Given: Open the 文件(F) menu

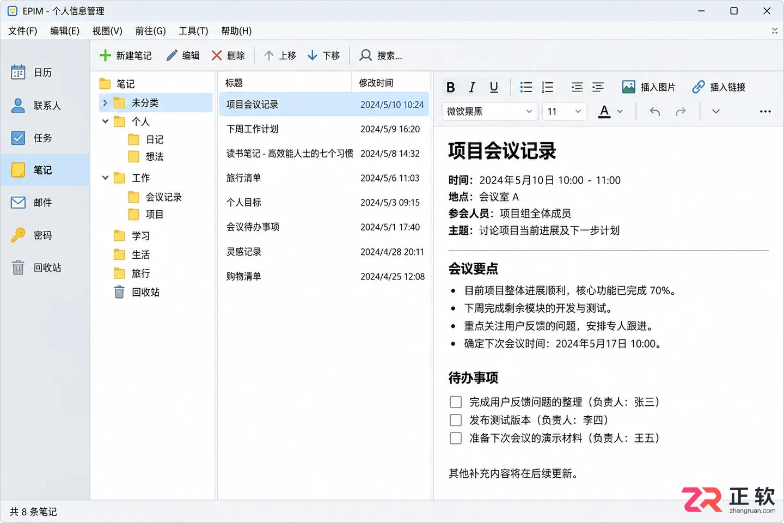Looking at the screenshot, I should (23, 31).
